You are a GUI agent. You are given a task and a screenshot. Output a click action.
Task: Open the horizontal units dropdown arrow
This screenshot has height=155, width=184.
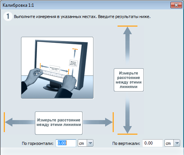point(90,143)
